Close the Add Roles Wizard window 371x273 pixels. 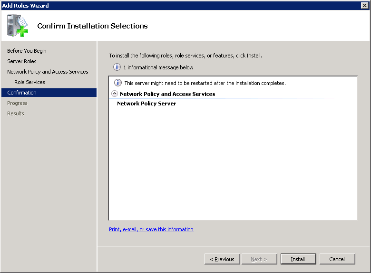(x=365, y=5)
